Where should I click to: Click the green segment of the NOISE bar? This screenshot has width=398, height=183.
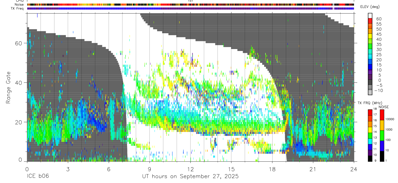click(x=382, y=136)
